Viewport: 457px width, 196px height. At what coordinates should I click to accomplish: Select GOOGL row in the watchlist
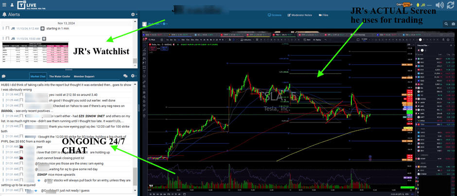(x=436, y=99)
